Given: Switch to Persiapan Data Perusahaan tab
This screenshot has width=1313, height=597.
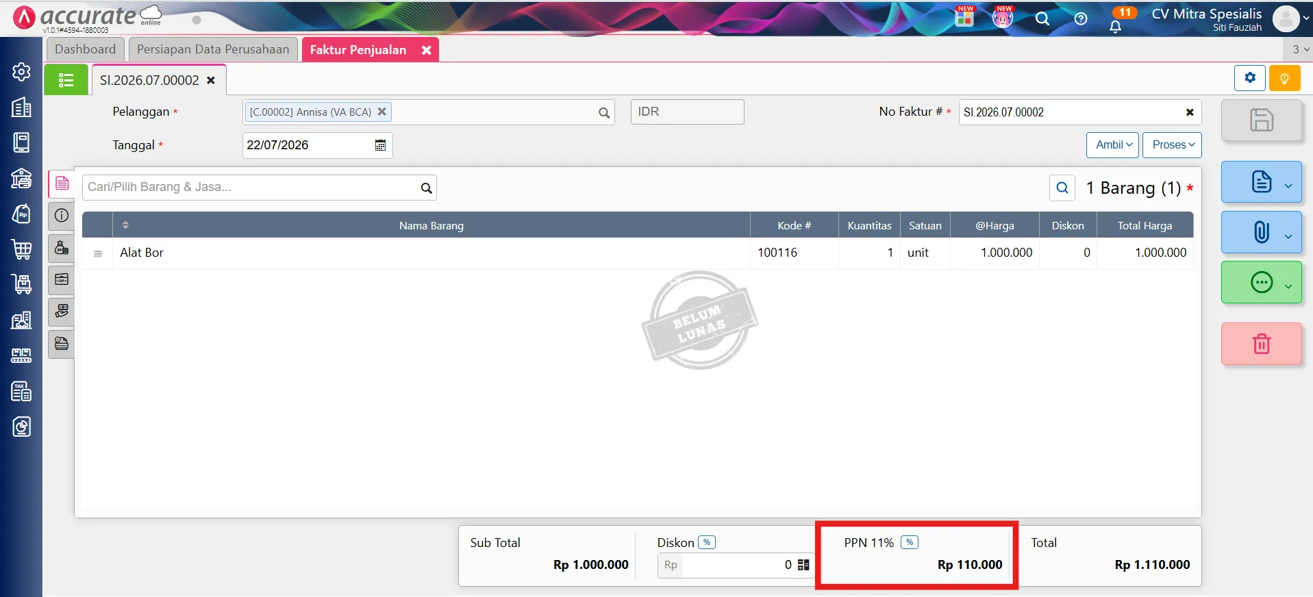Looking at the screenshot, I should click(213, 49).
